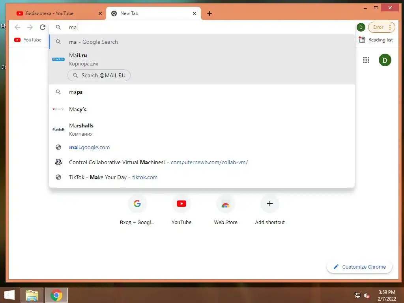The width and height of the screenshot is (404, 303).
Task: Click the browser back arrow
Action: click(17, 27)
